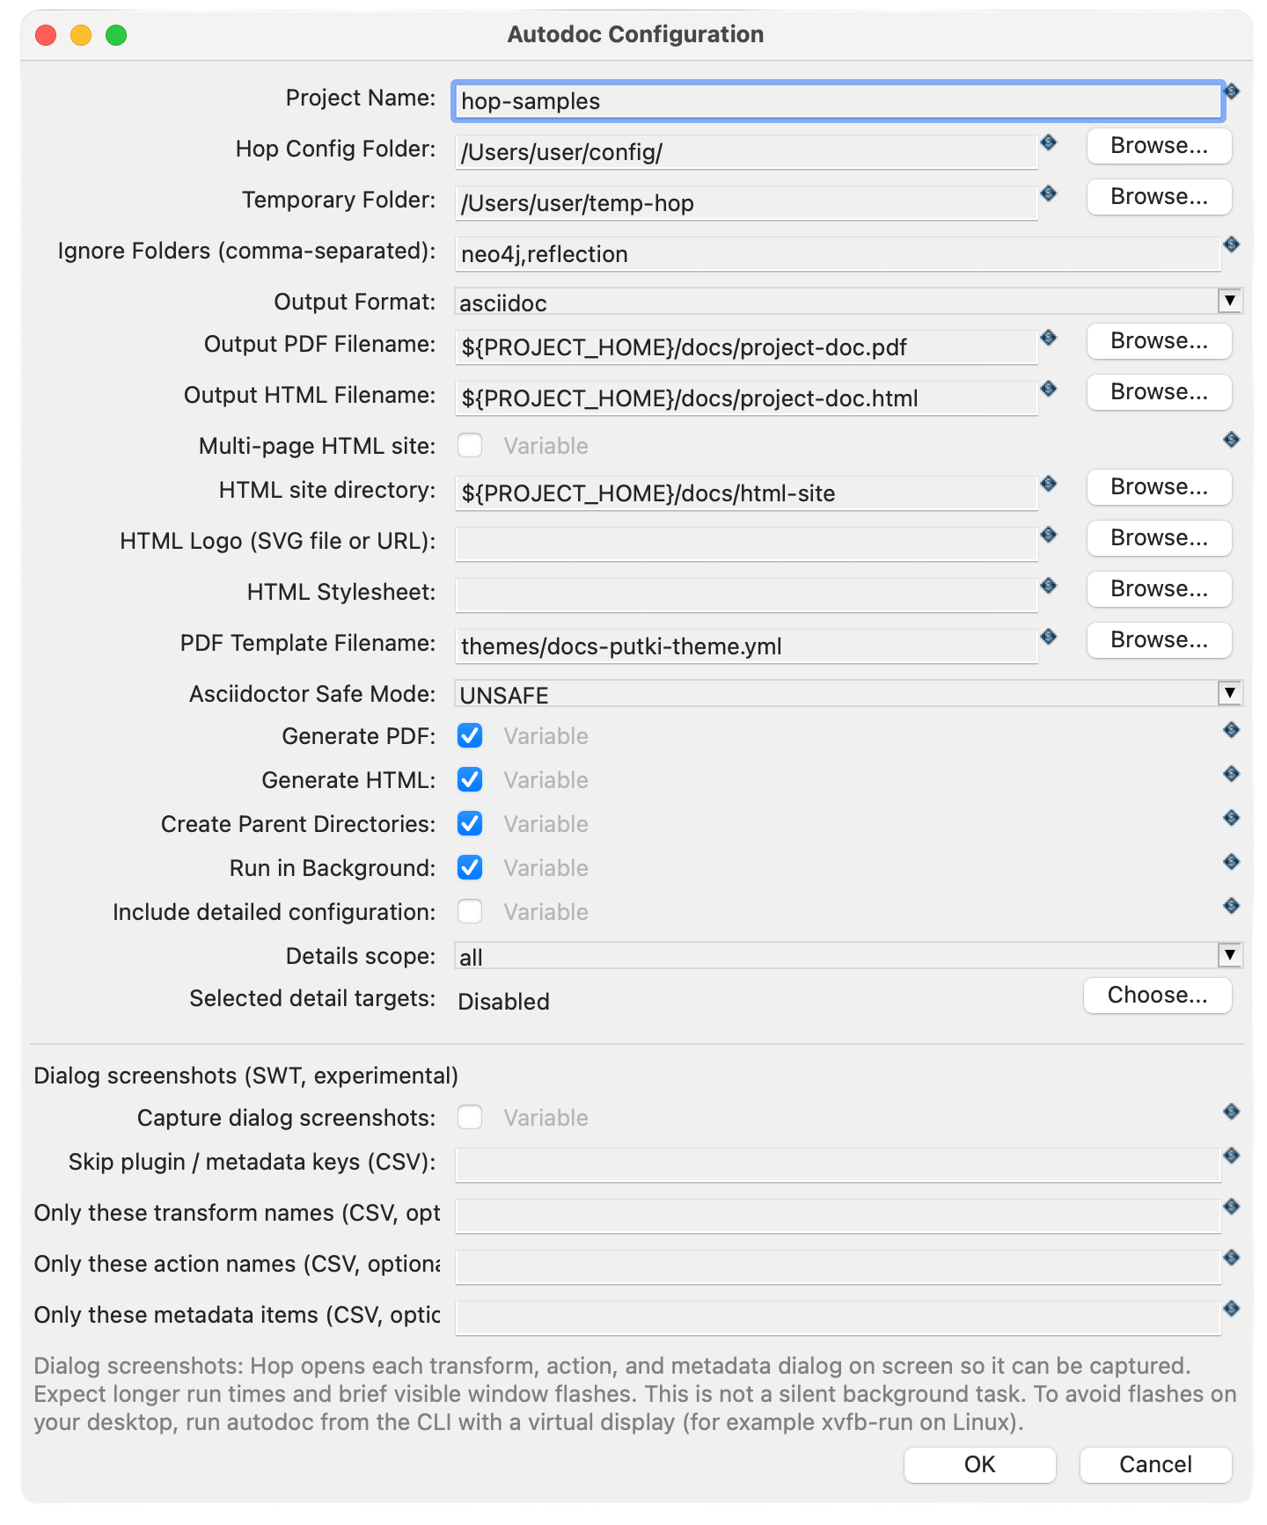Click variable icon for Ignore Folders field
Image resolution: width=1267 pixels, height=1525 pixels.
click(x=1232, y=244)
